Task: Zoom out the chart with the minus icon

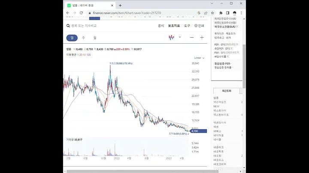Action: (x=192, y=37)
